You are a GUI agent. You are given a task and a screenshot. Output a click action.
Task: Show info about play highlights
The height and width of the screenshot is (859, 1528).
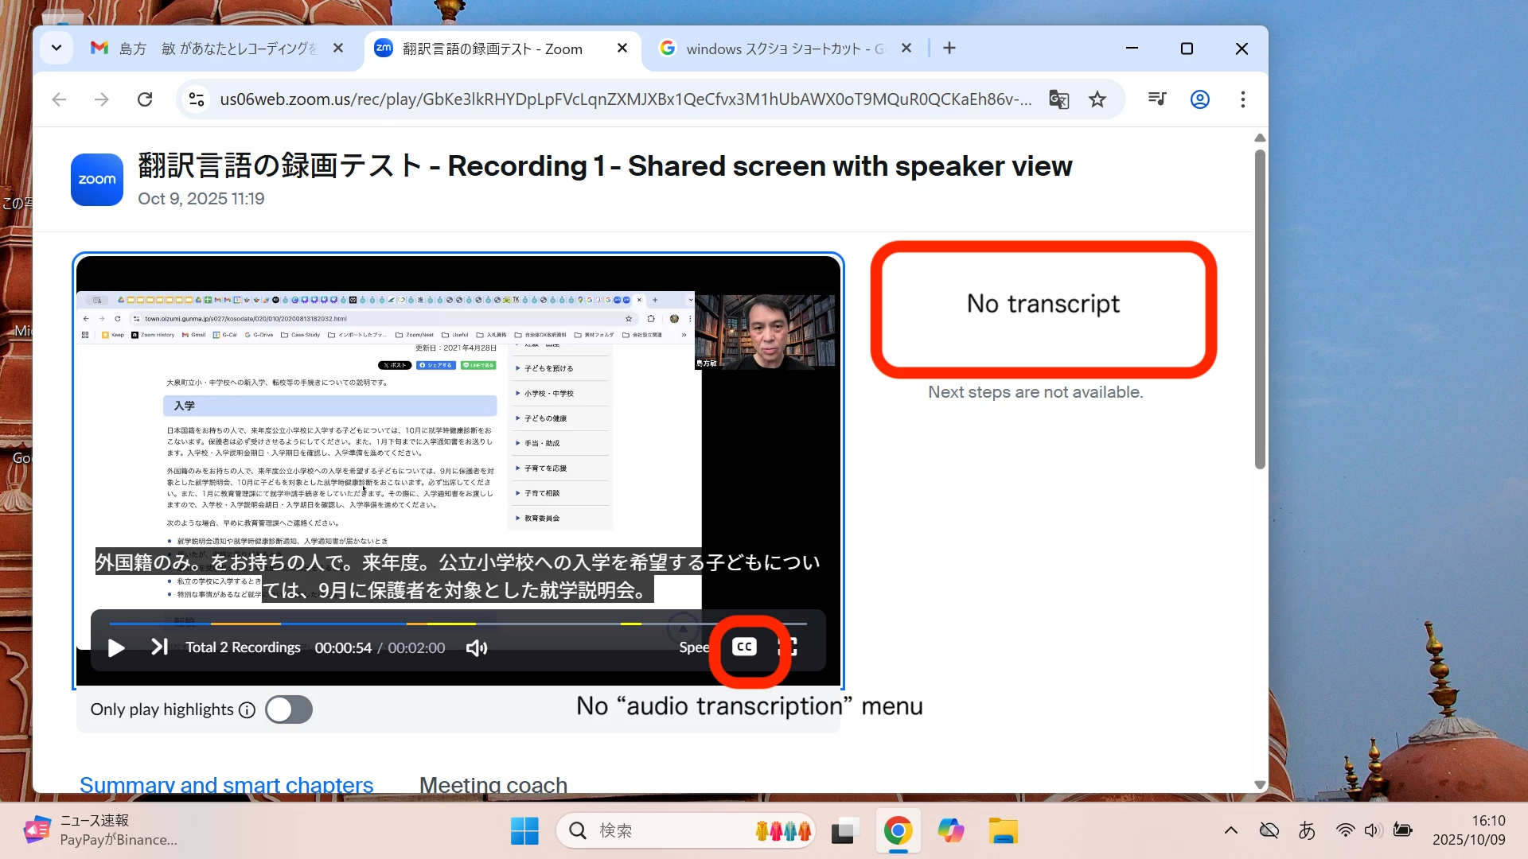click(248, 710)
